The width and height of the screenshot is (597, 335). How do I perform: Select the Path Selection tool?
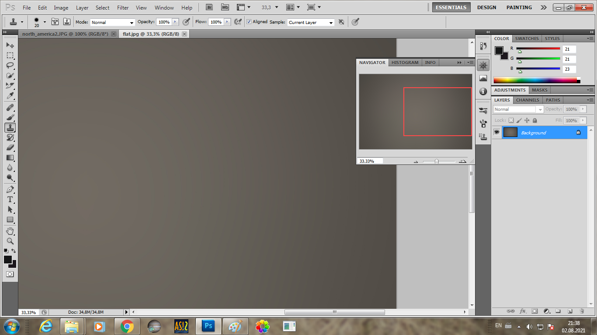pos(10,209)
